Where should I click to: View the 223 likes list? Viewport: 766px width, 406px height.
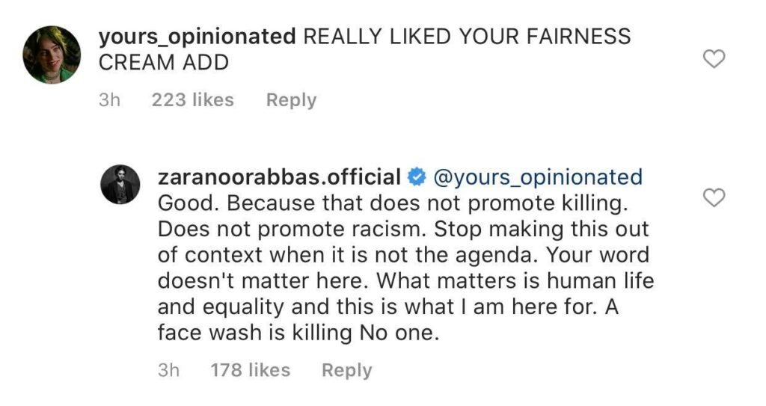[192, 99]
